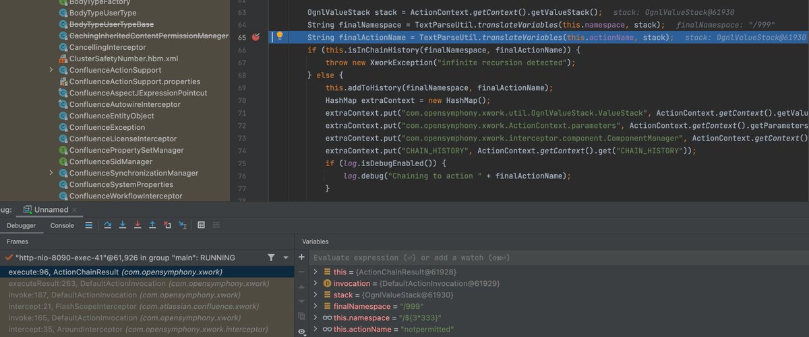The height and width of the screenshot is (337, 809).
Task: Open ConfluenceAutowireInterceptor in project tree
Action: pos(125,104)
